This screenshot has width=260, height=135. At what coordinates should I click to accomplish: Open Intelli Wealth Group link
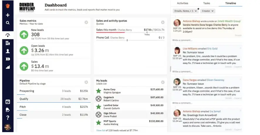(x=229, y=21)
